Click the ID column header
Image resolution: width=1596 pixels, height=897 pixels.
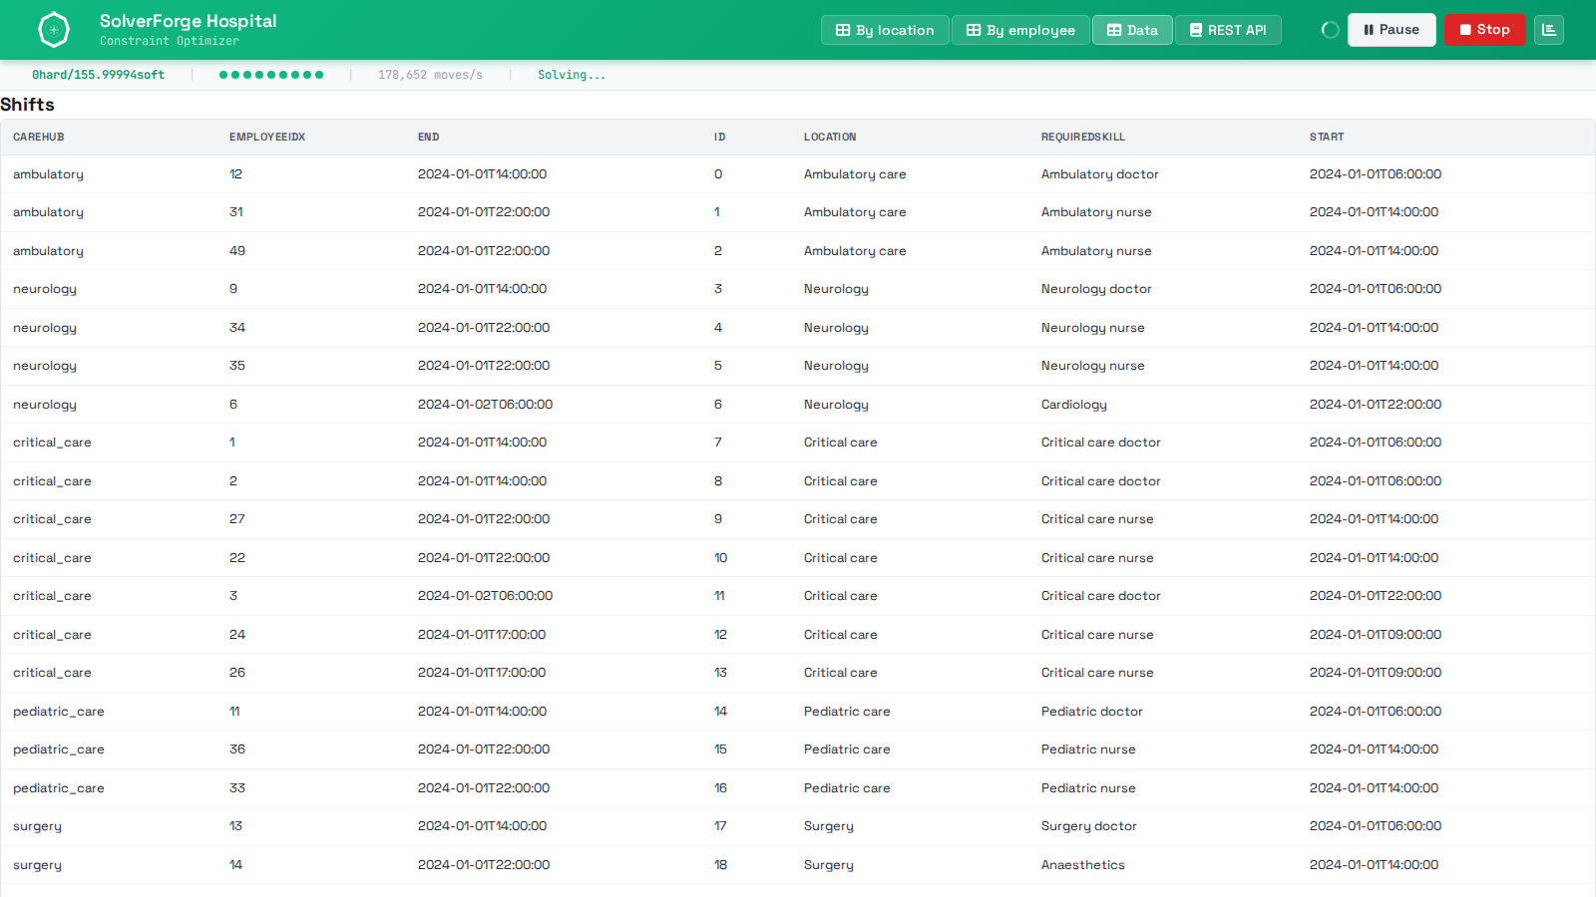click(x=720, y=138)
